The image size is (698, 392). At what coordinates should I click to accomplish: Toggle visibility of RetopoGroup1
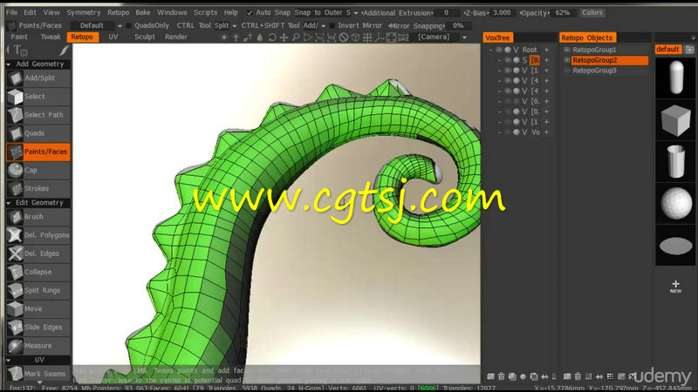point(566,50)
